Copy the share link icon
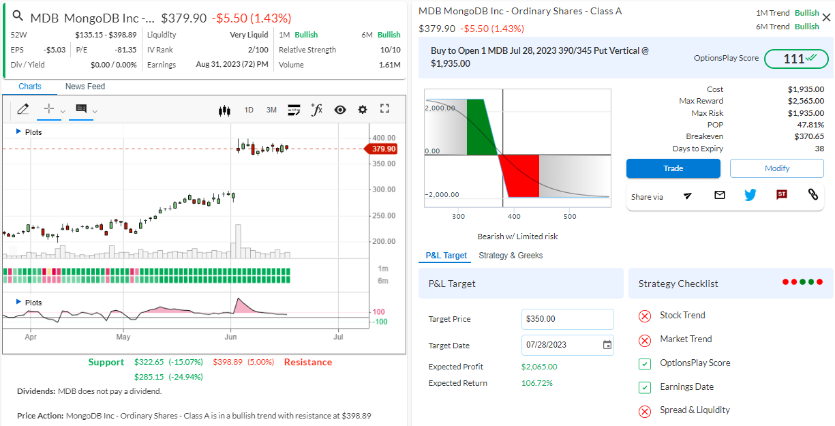 click(813, 195)
